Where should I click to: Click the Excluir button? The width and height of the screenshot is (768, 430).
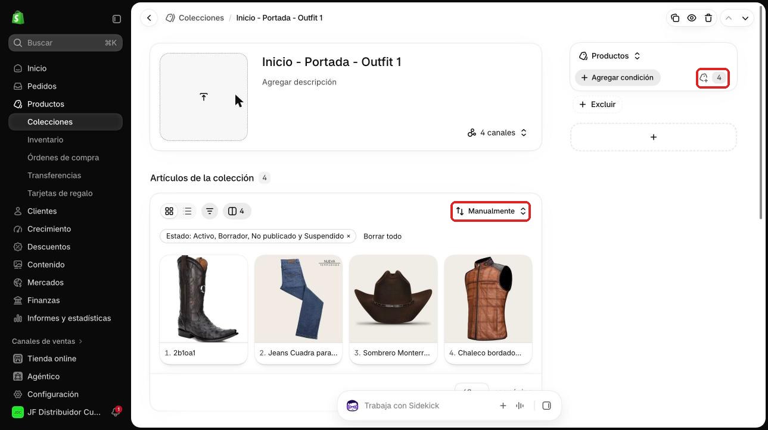[598, 105]
